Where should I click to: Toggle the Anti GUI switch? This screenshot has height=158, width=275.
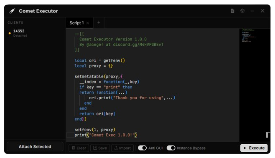142,148
